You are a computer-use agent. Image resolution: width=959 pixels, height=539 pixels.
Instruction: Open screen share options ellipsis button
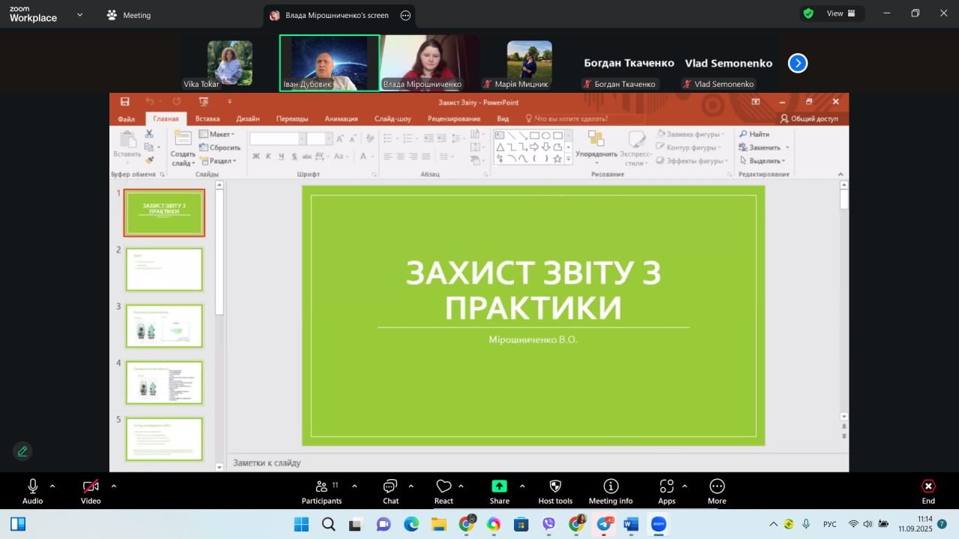(x=405, y=15)
